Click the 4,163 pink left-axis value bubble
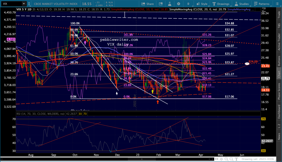The image size is (282, 162). pos(11,39)
